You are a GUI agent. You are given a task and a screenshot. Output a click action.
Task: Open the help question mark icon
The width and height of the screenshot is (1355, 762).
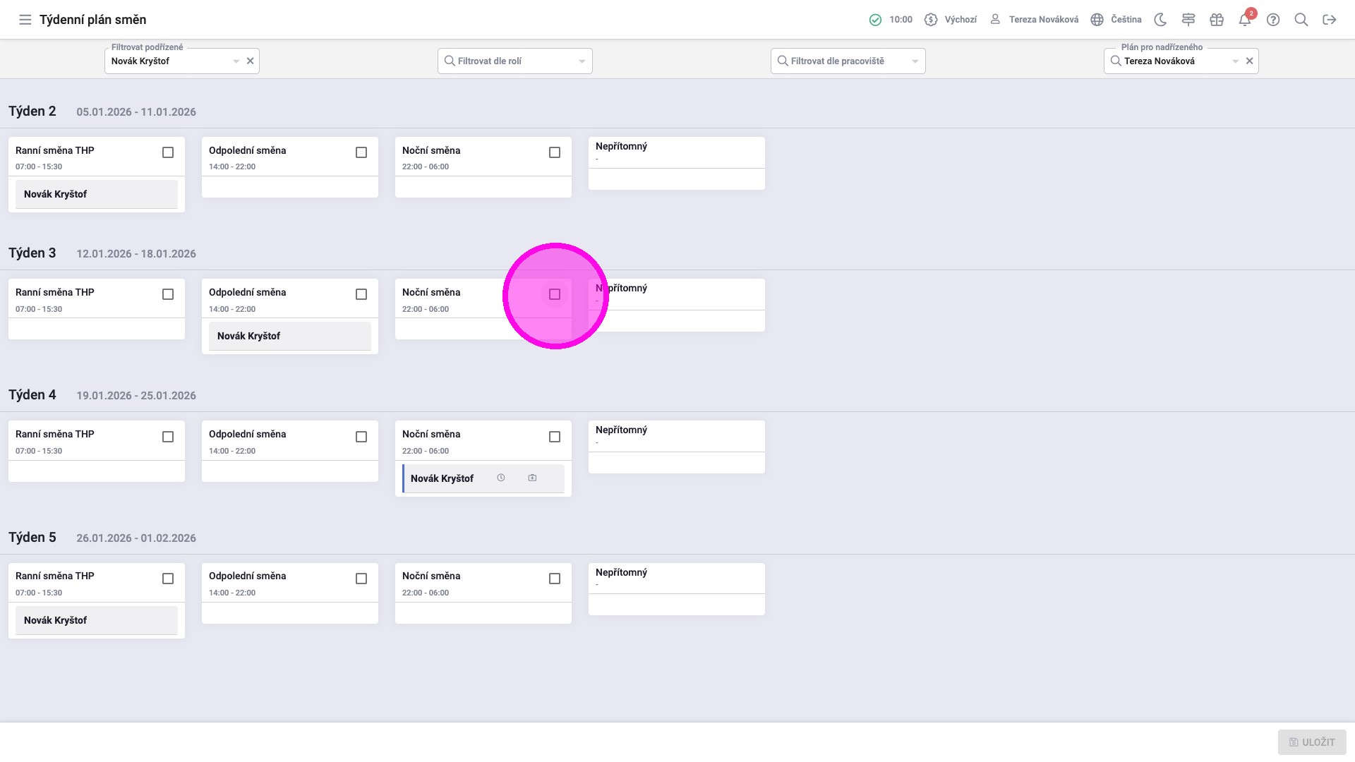[1273, 20]
